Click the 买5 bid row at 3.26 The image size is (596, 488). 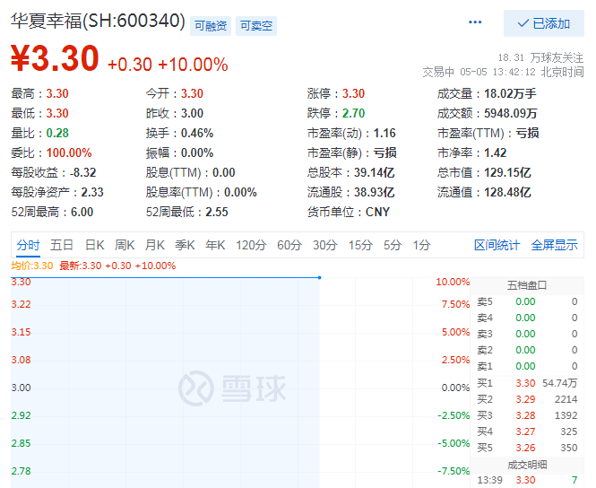click(x=527, y=448)
